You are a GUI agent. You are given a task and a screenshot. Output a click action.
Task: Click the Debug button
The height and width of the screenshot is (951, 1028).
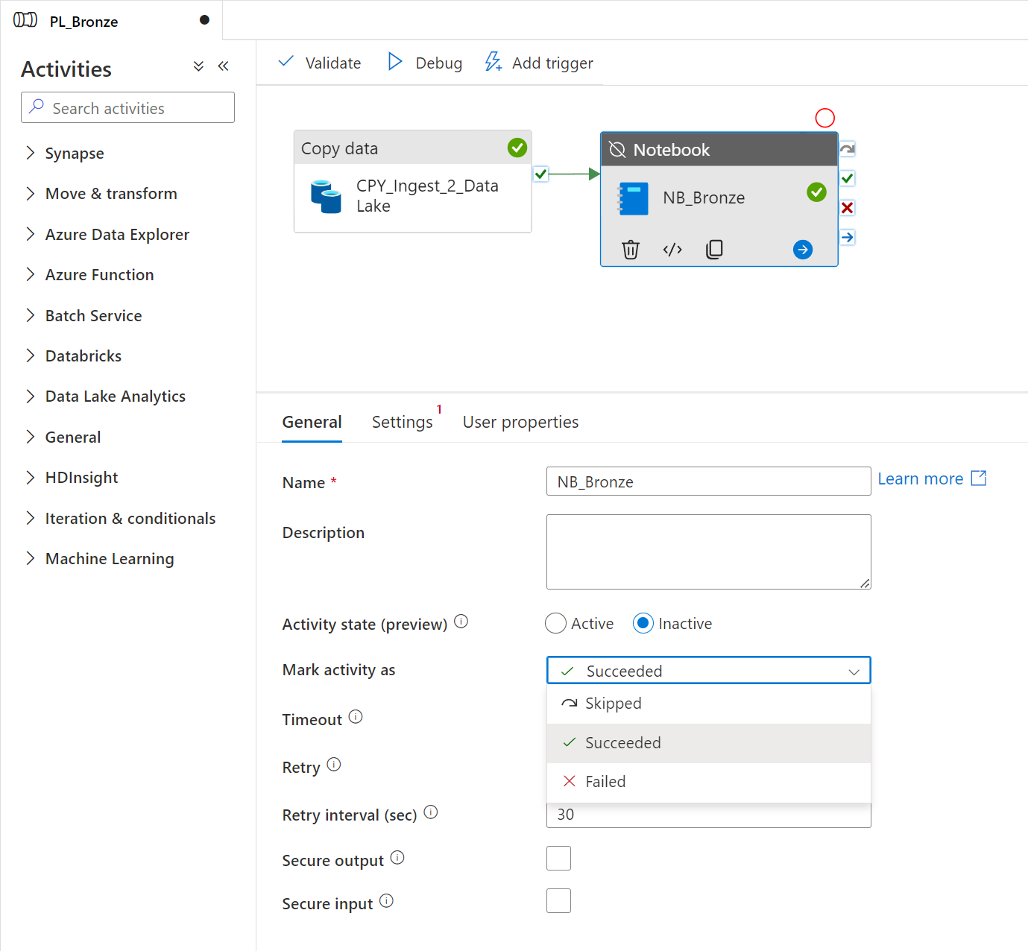(x=425, y=63)
